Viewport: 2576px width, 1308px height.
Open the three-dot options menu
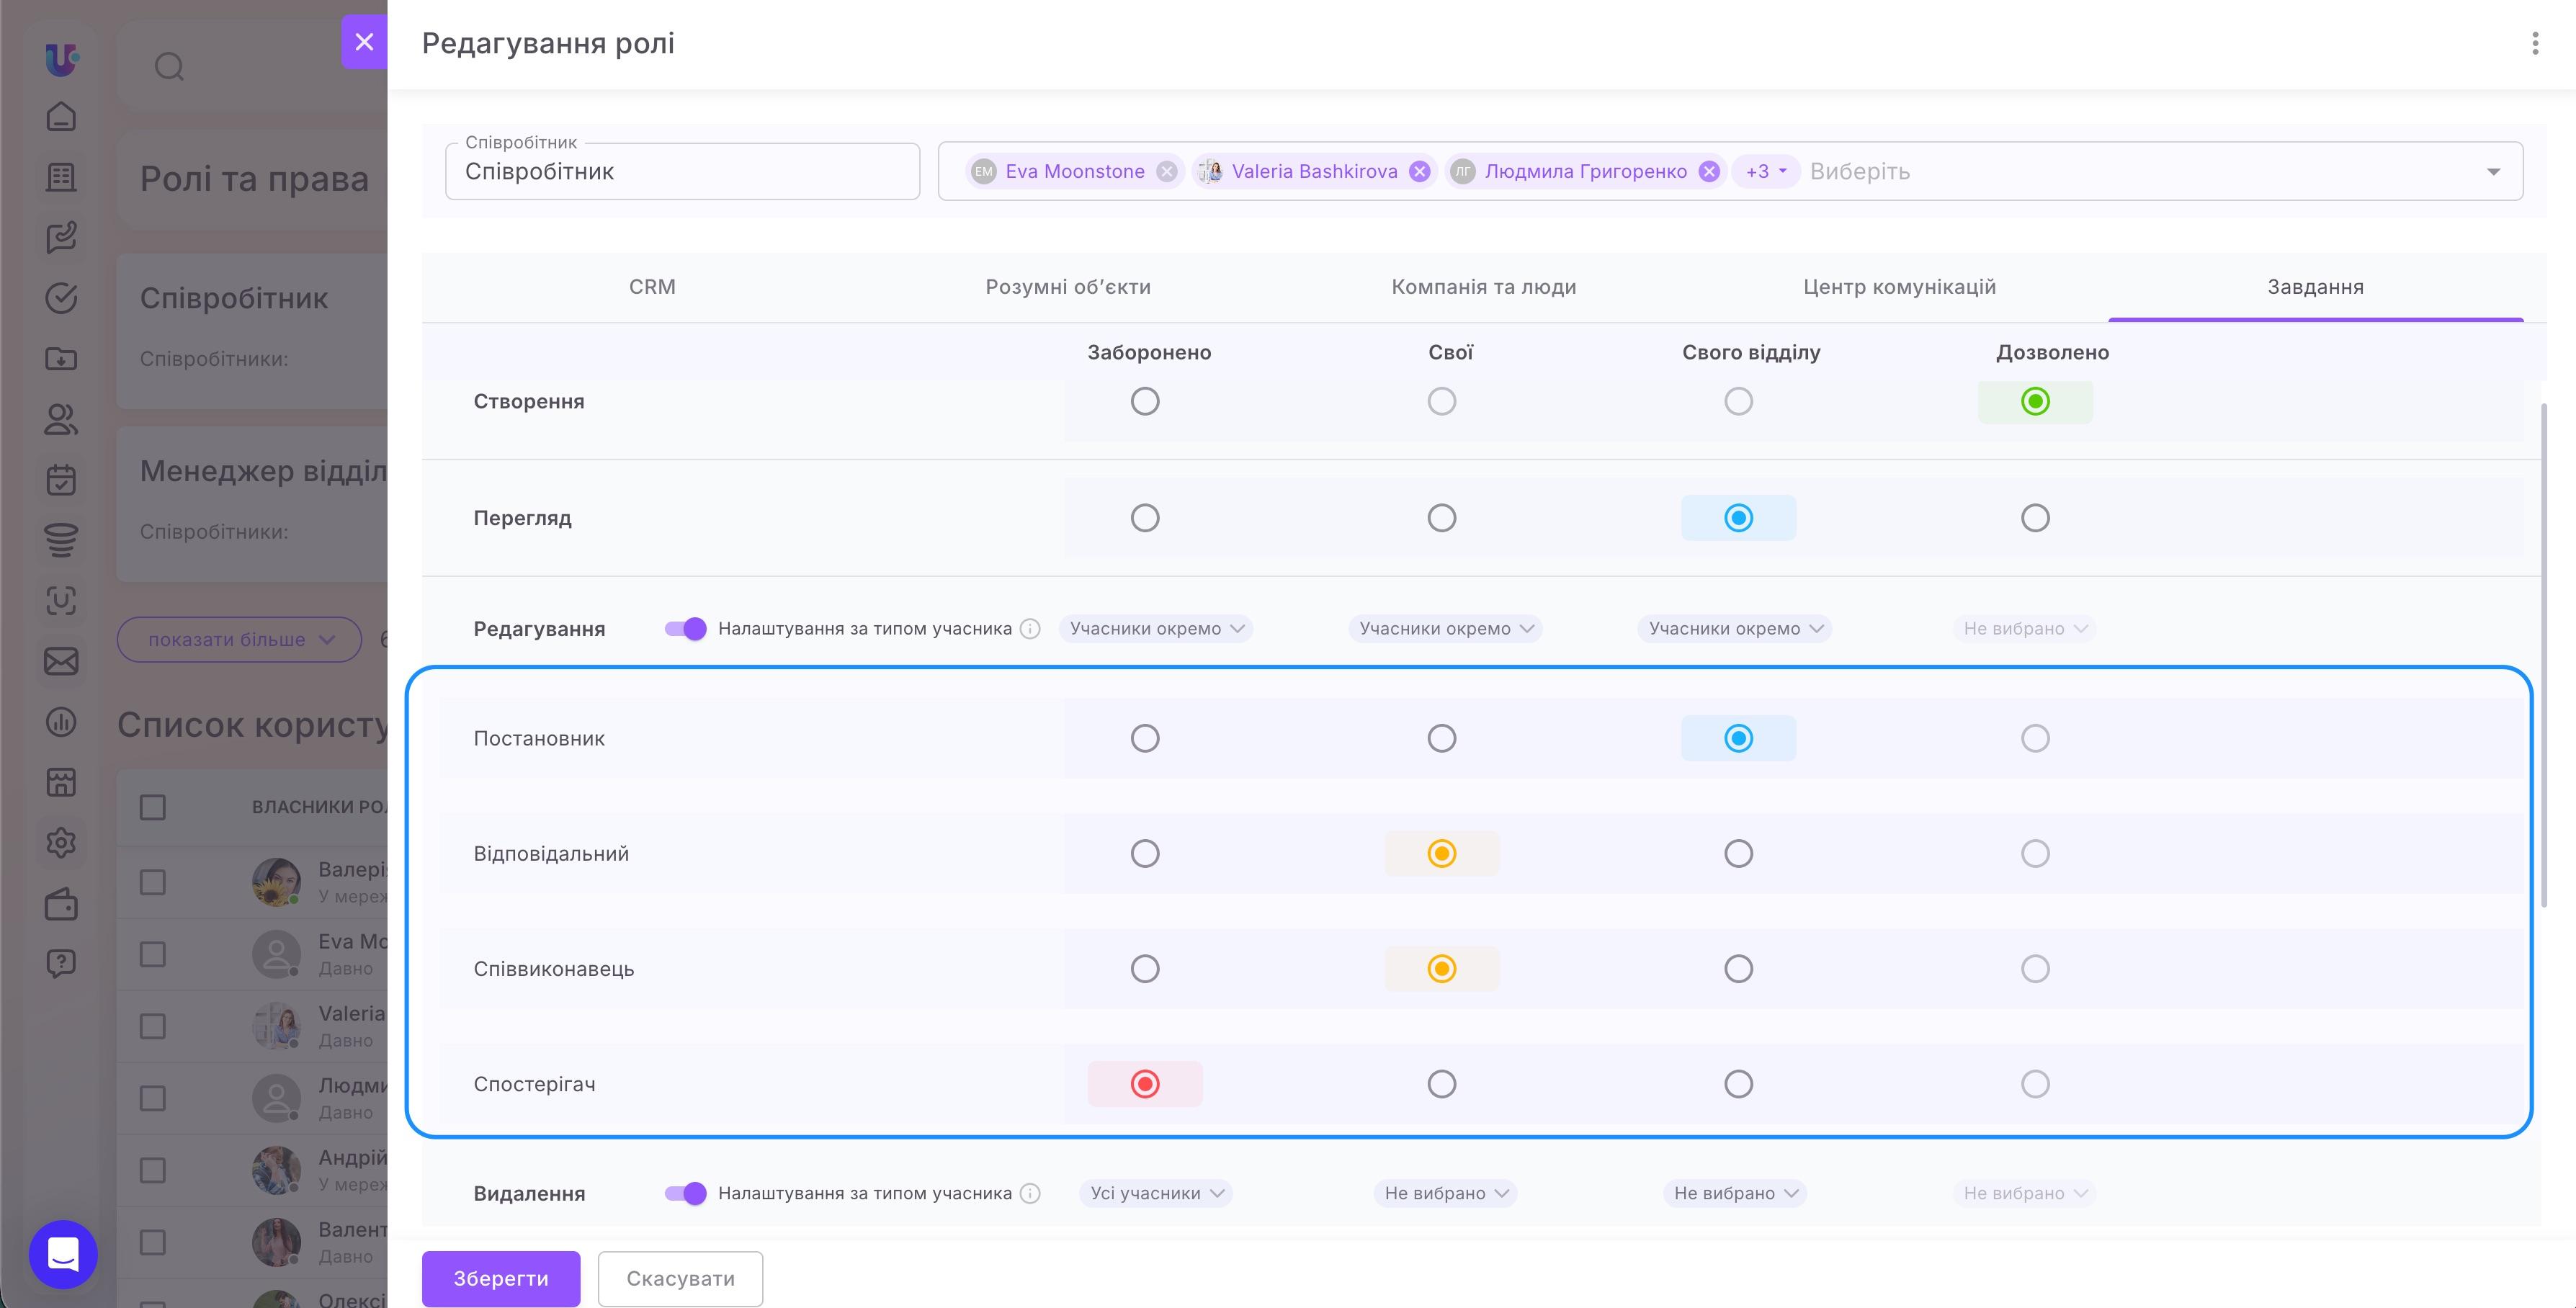pyautogui.click(x=2534, y=43)
